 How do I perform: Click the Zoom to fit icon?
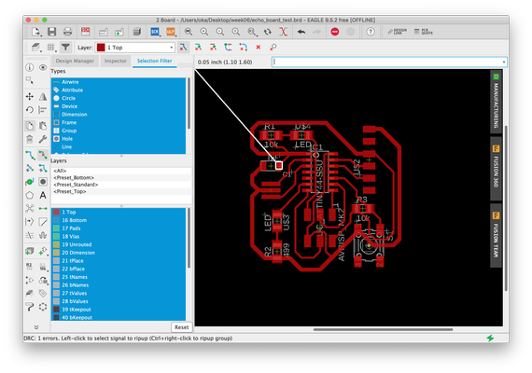pos(189,32)
